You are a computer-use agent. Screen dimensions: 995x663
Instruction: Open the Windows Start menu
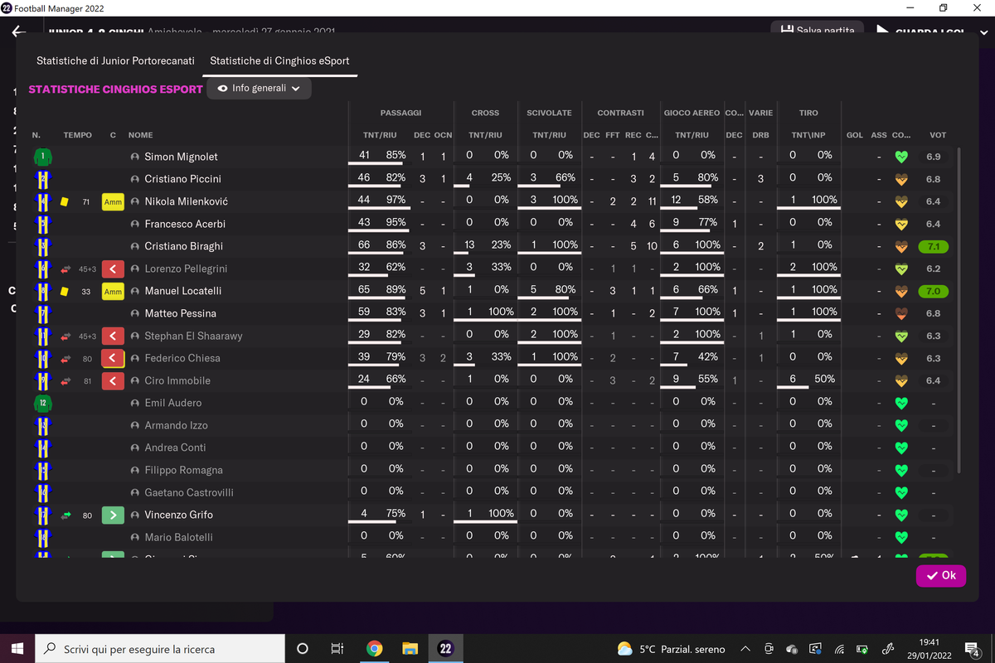(x=17, y=649)
